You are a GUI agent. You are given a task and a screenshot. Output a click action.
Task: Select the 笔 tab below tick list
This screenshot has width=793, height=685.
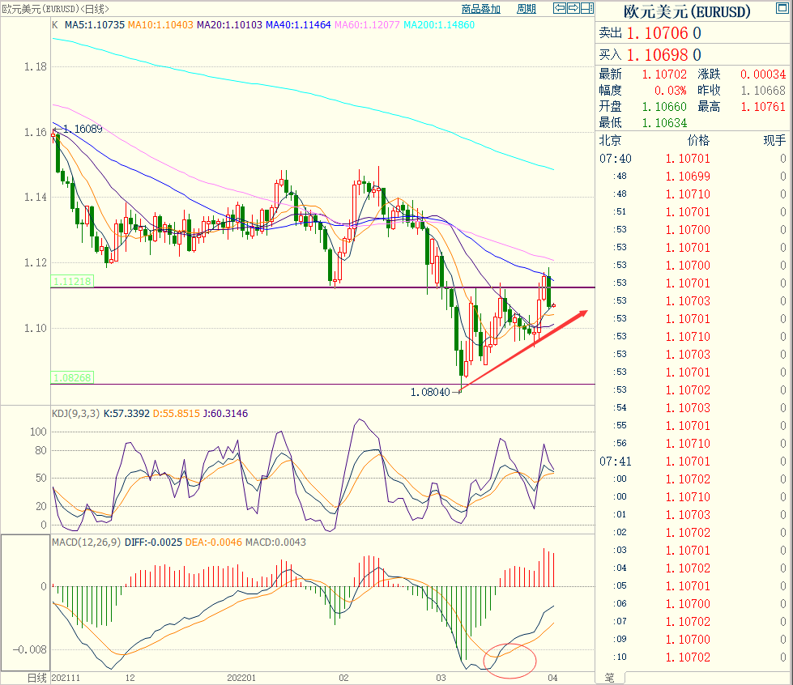pos(609,676)
